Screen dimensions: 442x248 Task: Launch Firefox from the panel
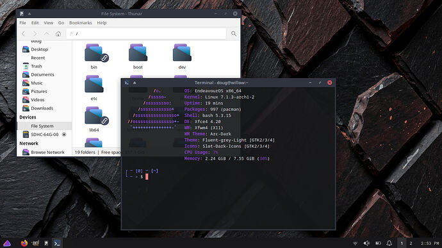coord(24,243)
